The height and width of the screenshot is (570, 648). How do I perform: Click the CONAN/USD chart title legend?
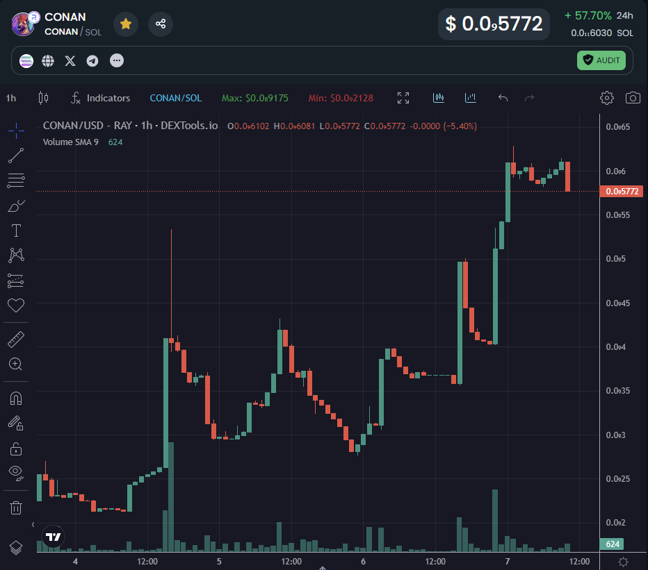130,126
